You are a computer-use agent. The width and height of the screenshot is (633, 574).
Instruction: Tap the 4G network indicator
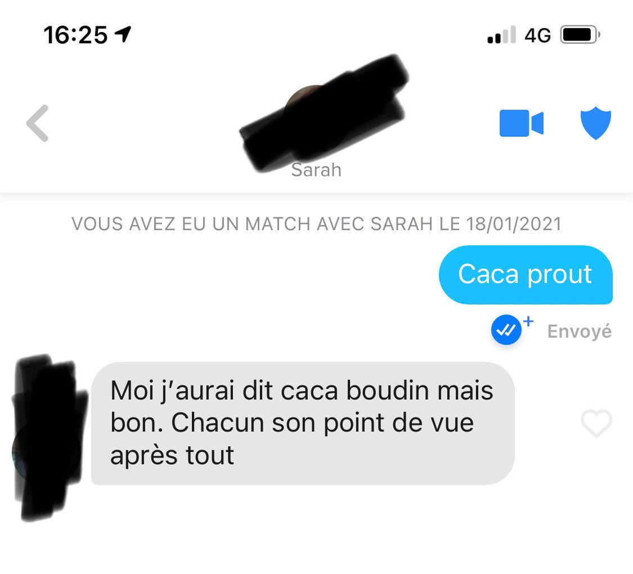[x=538, y=35]
